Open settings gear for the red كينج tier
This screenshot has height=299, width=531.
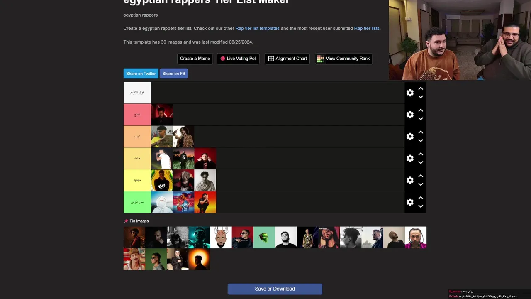410,115
